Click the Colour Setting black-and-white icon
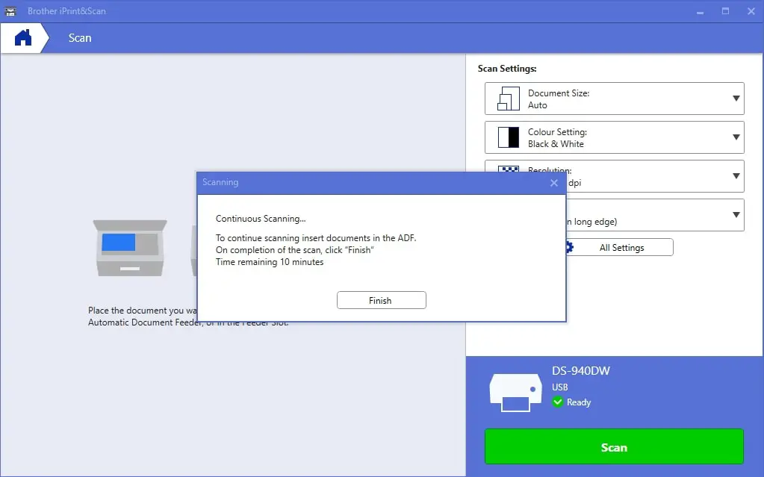This screenshot has height=477, width=764. pos(508,137)
